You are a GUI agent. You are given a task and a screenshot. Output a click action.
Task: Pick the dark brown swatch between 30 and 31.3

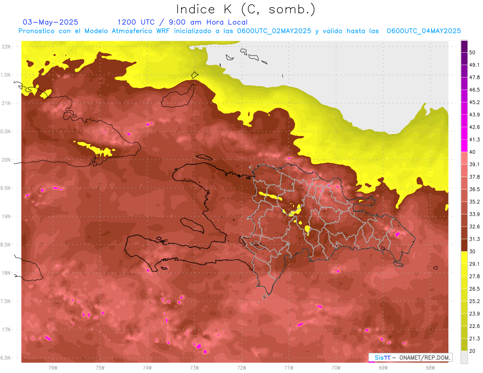[x=464, y=245]
